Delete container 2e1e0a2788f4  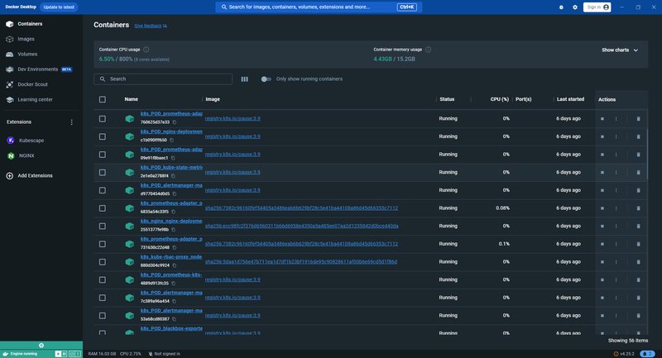(x=638, y=173)
